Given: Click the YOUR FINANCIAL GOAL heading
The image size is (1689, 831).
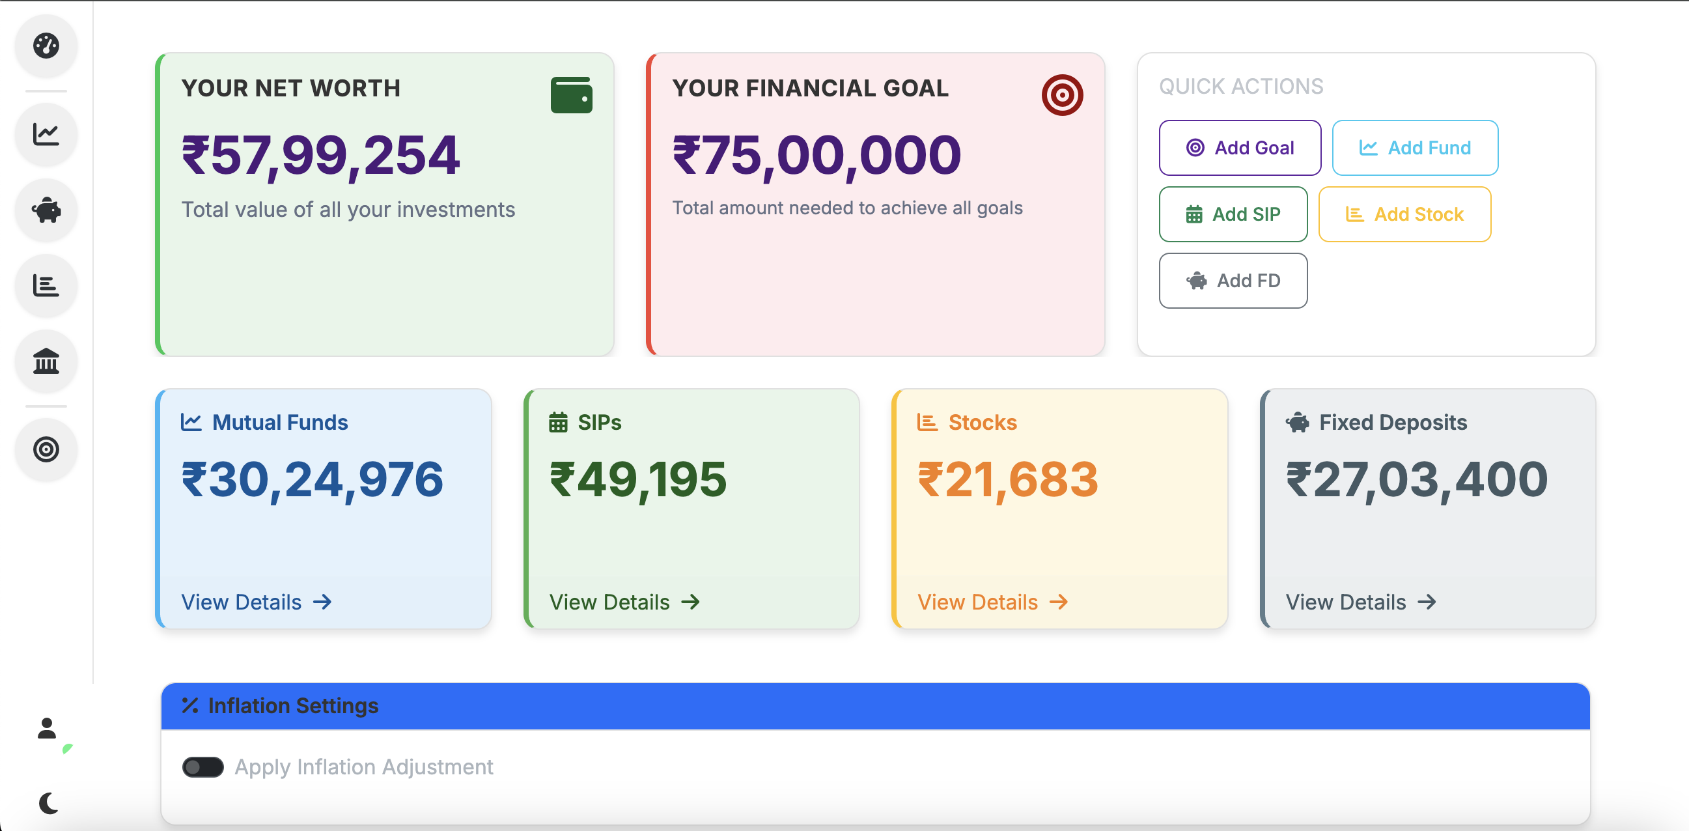Looking at the screenshot, I should pos(811,89).
